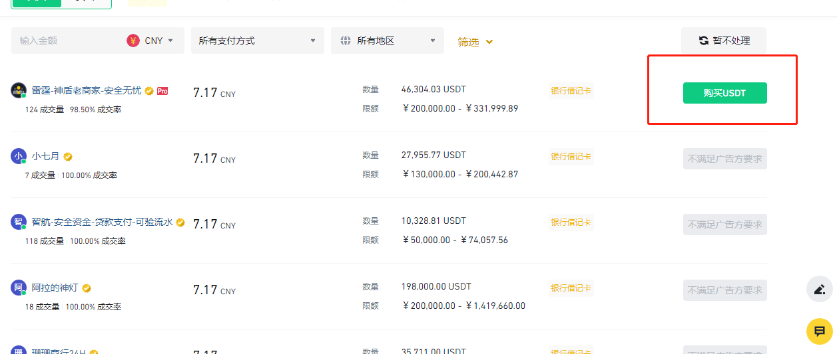Click the 输入金额 amount input field
Viewport: 837px width, 354px height.
tap(67, 41)
